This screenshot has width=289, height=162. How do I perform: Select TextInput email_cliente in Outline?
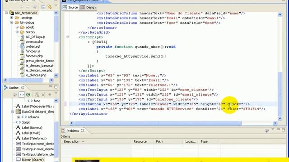point(38,149)
